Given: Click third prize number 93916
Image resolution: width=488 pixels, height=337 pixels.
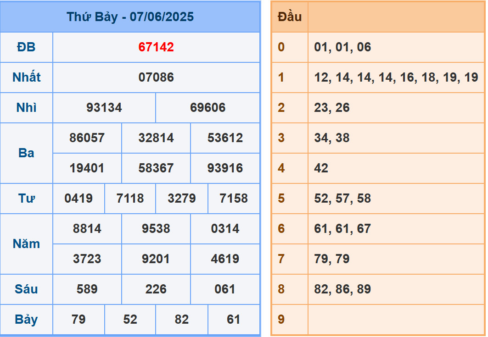Looking at the screenshot, I should click(x=225, y=168).
